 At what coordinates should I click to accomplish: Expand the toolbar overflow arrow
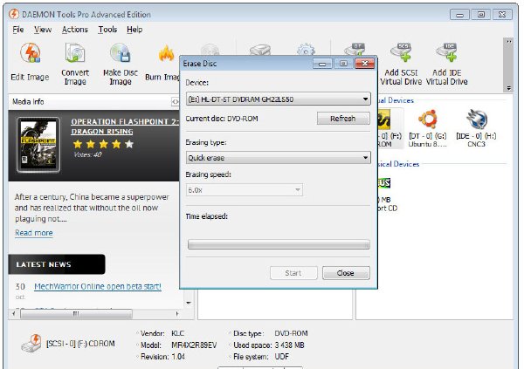pos(508,88)
